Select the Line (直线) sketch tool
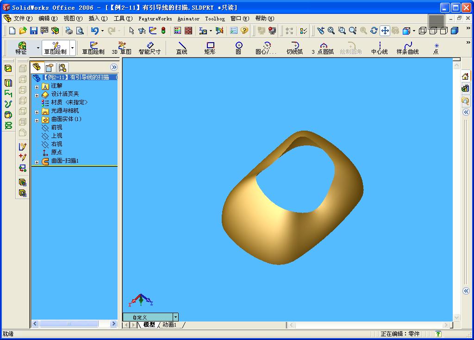Image resolution: width=474 pixels, height=340 pixels. click(181, 48)
